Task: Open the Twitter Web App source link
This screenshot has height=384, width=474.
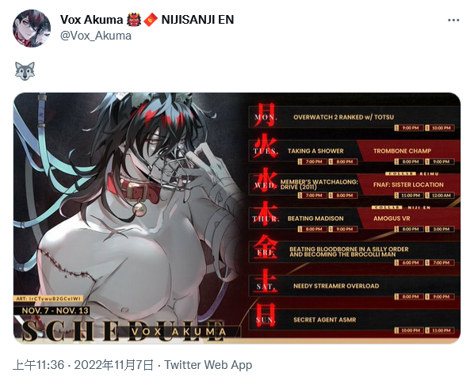Action: pos(208,365)
